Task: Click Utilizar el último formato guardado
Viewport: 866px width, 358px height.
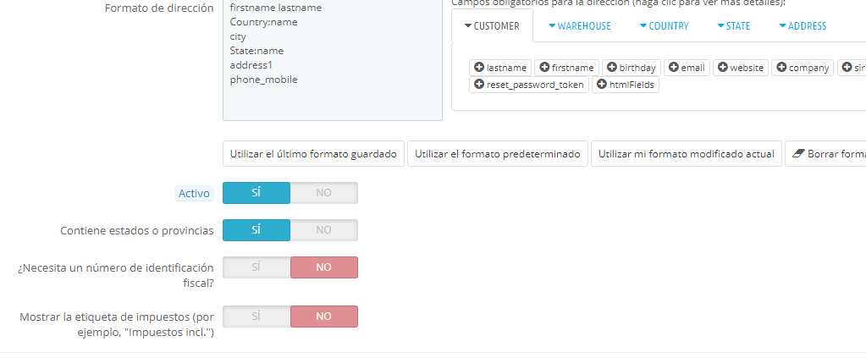Action: 313,154
